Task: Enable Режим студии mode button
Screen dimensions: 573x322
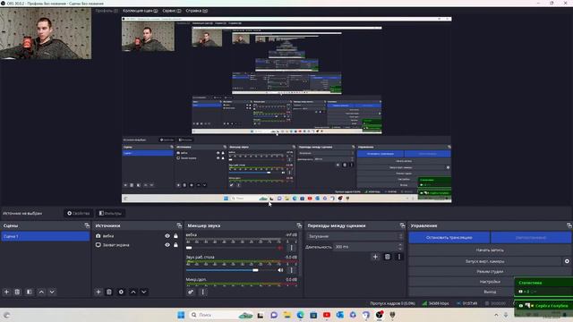Action: coord(490,272)
